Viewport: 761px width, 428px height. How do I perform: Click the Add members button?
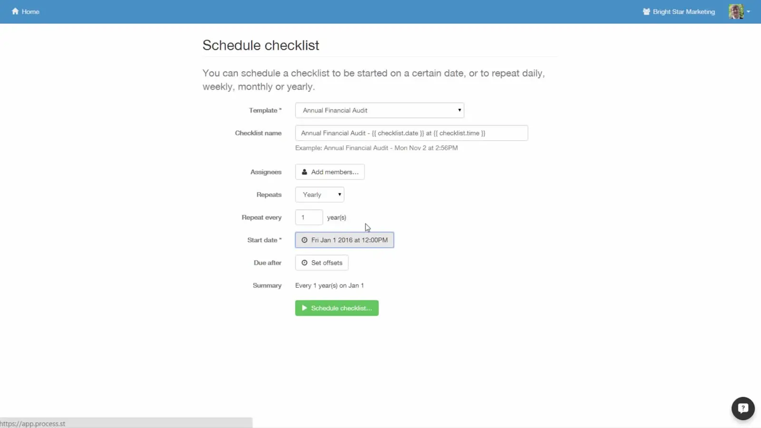(x=330, y=172)
